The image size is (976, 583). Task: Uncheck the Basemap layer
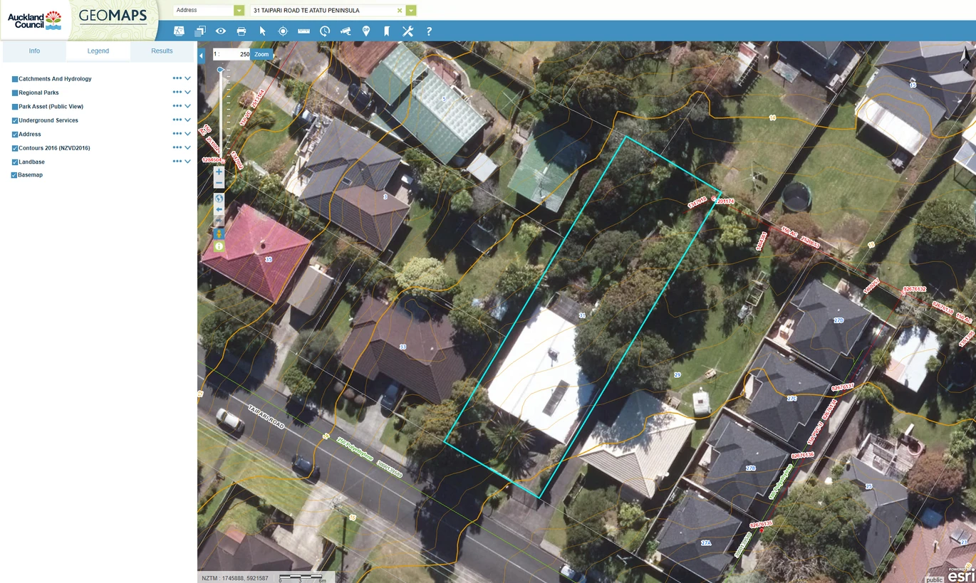[x=14, y=175]
